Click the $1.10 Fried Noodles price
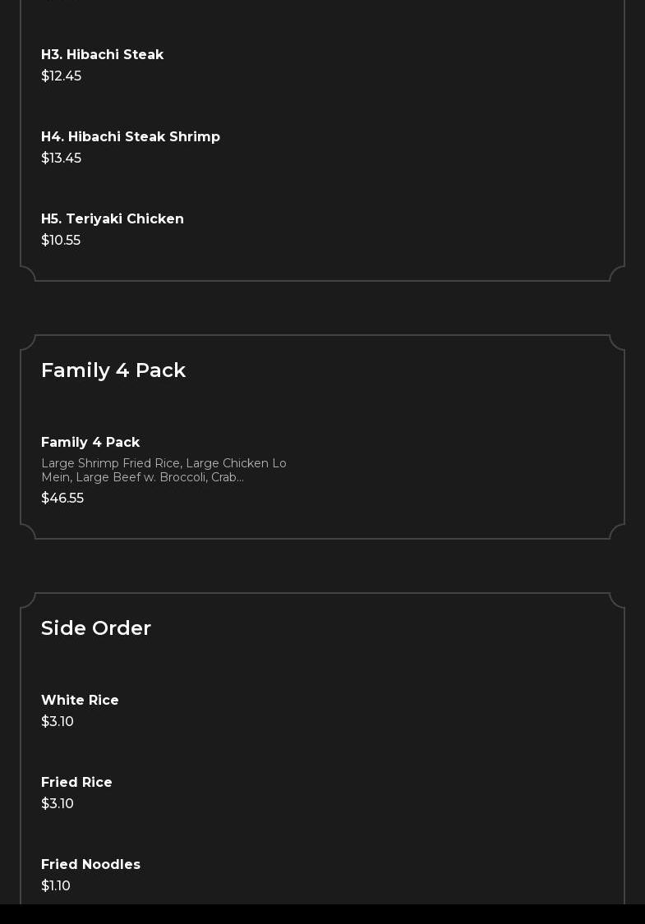This screenshot has height=924, width=645. [56, 886]
